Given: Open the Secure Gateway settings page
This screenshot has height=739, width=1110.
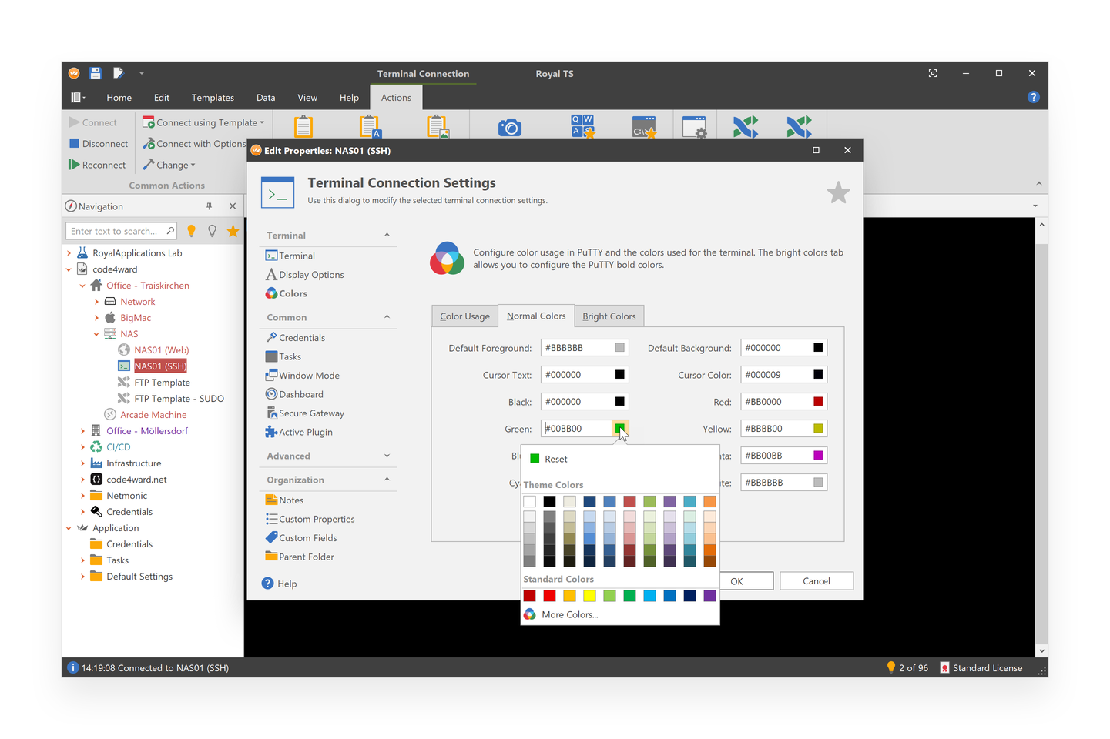Looking at the screenshot, I should (311, 413).
